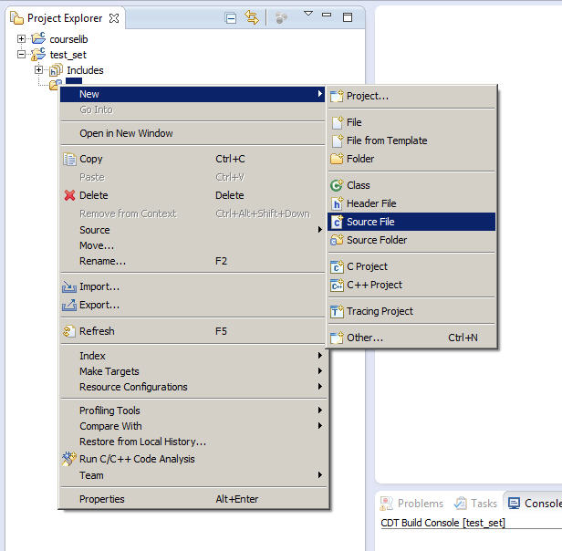Open Properties from the context menu
The width and height of the screenshot is (562, 551).
[102, 499]
